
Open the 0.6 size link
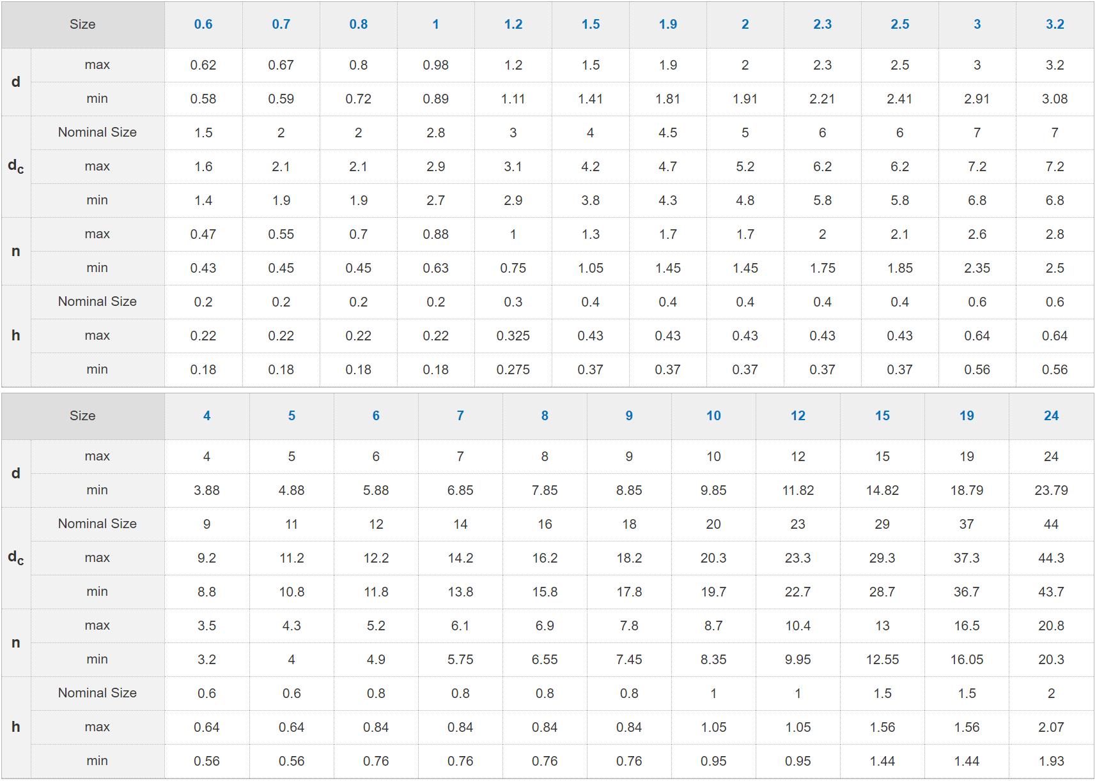coord(203,24)
